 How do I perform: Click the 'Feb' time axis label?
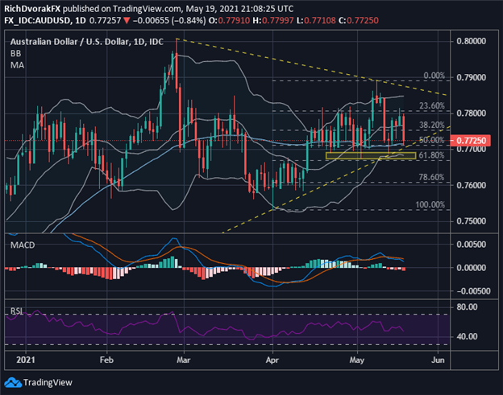pos(106,360)
